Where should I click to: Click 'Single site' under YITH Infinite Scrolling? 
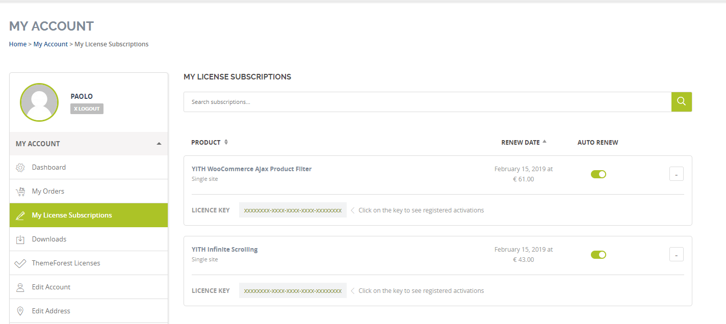point(204,260)
